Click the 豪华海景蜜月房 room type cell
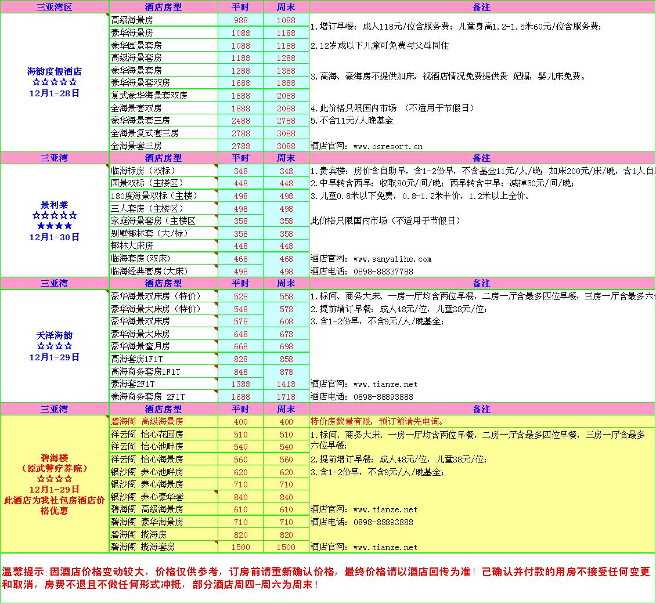Viewport: 656px width, 604px height. 140,346
